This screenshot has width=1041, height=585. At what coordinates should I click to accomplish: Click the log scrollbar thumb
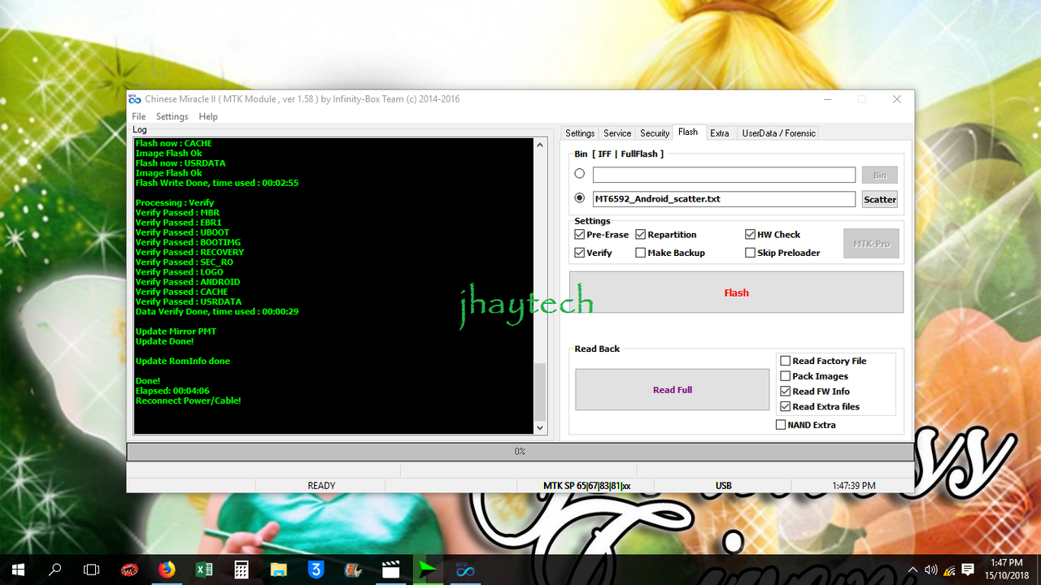click(540, 391)
